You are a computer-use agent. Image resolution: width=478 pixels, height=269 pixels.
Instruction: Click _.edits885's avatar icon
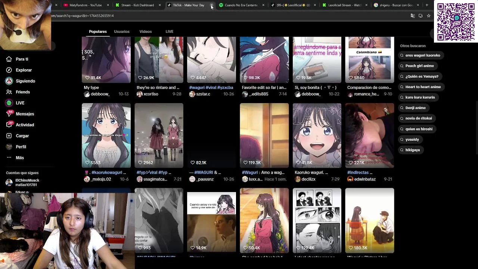(245, 94)
